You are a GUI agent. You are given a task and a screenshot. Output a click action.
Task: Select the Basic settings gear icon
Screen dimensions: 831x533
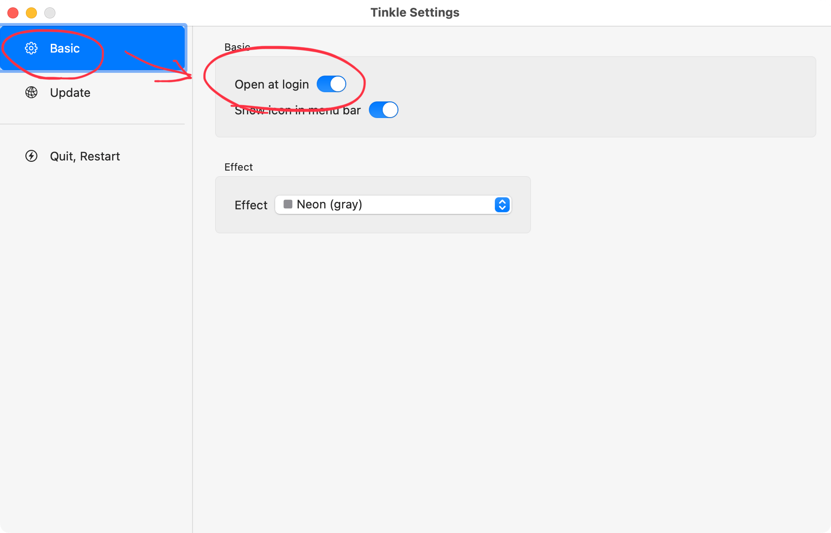click(31, 48)
